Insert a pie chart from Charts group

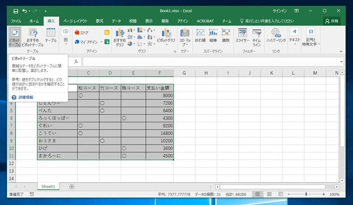tap(131, 44)
